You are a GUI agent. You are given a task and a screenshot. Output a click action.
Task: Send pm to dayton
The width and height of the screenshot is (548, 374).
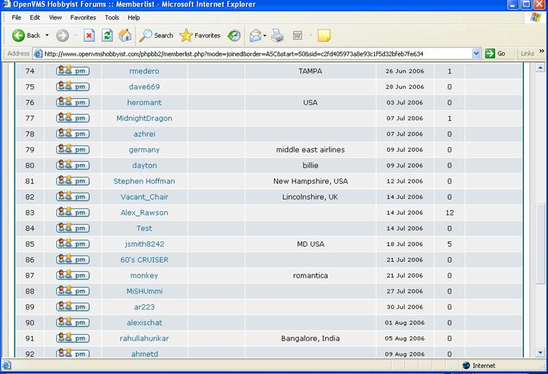tap(73, 165)
